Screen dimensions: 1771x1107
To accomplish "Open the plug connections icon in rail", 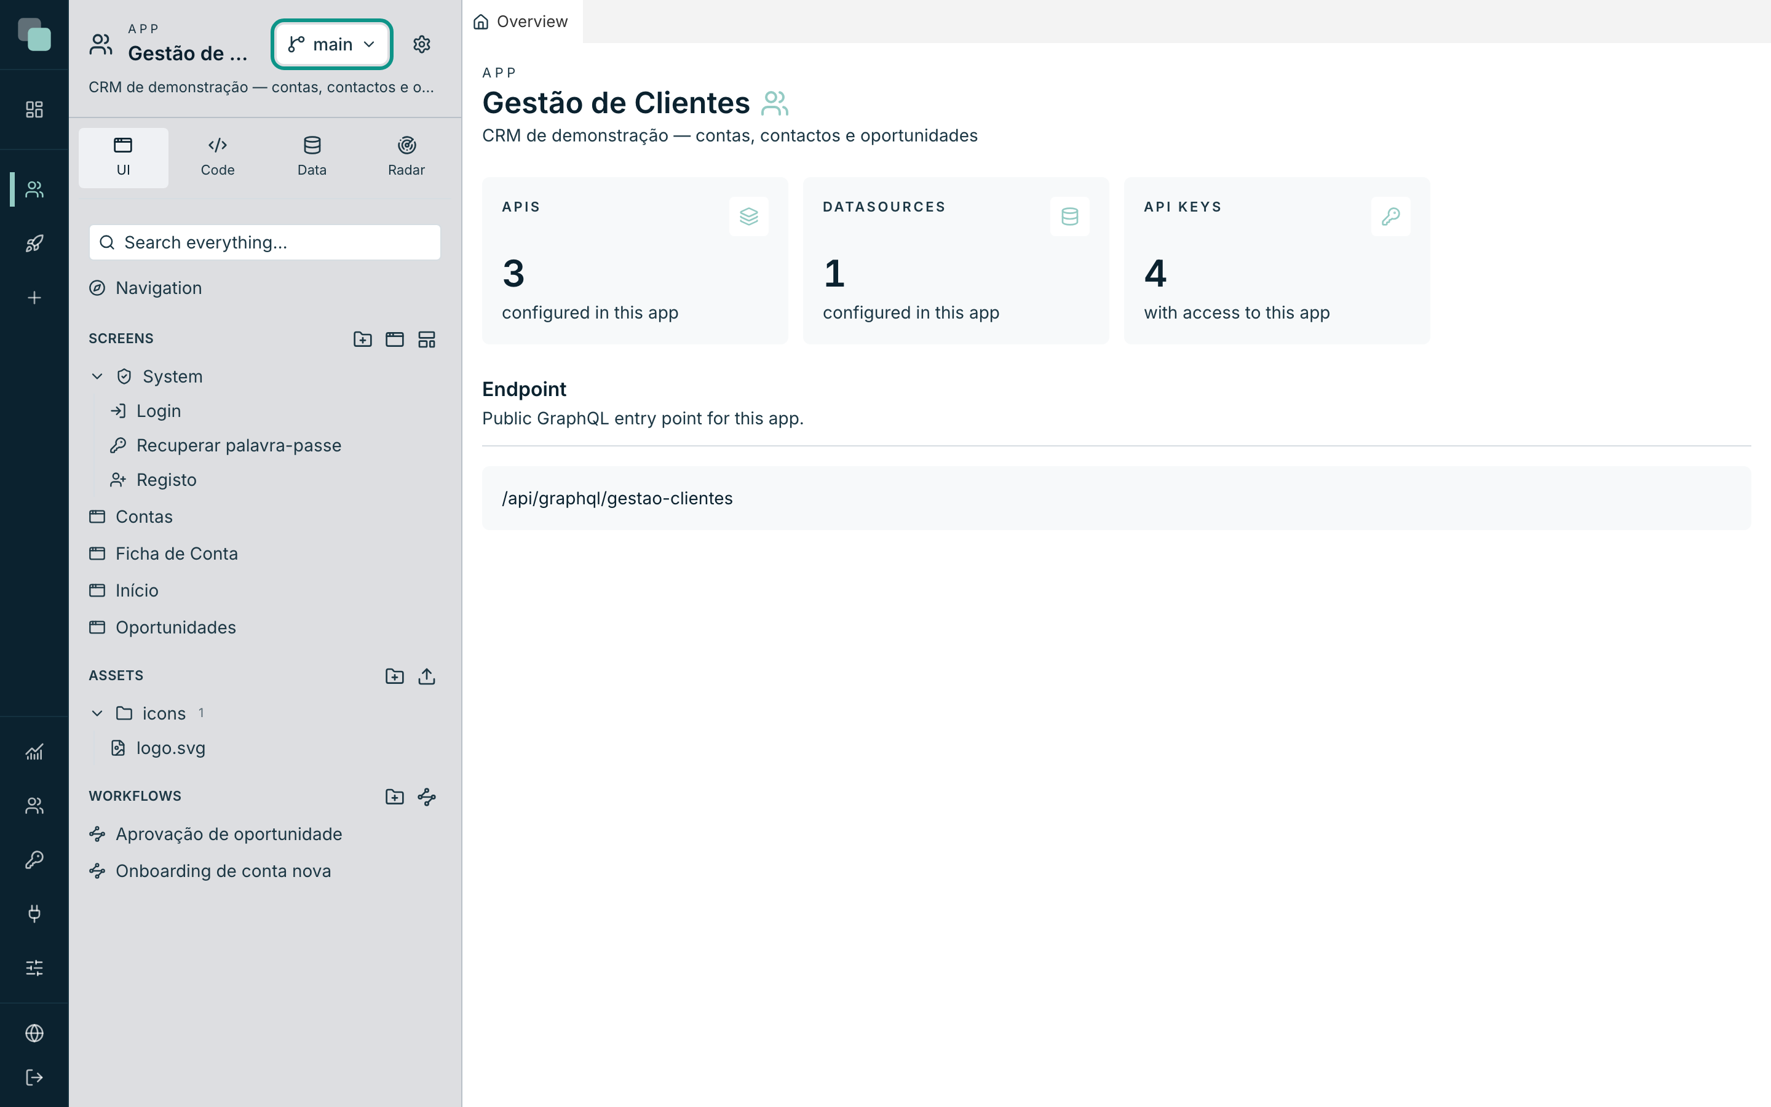I will [x=34, y=914].
